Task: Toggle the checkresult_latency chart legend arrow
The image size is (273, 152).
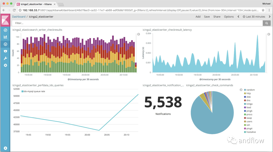Action: click(269, 34)
